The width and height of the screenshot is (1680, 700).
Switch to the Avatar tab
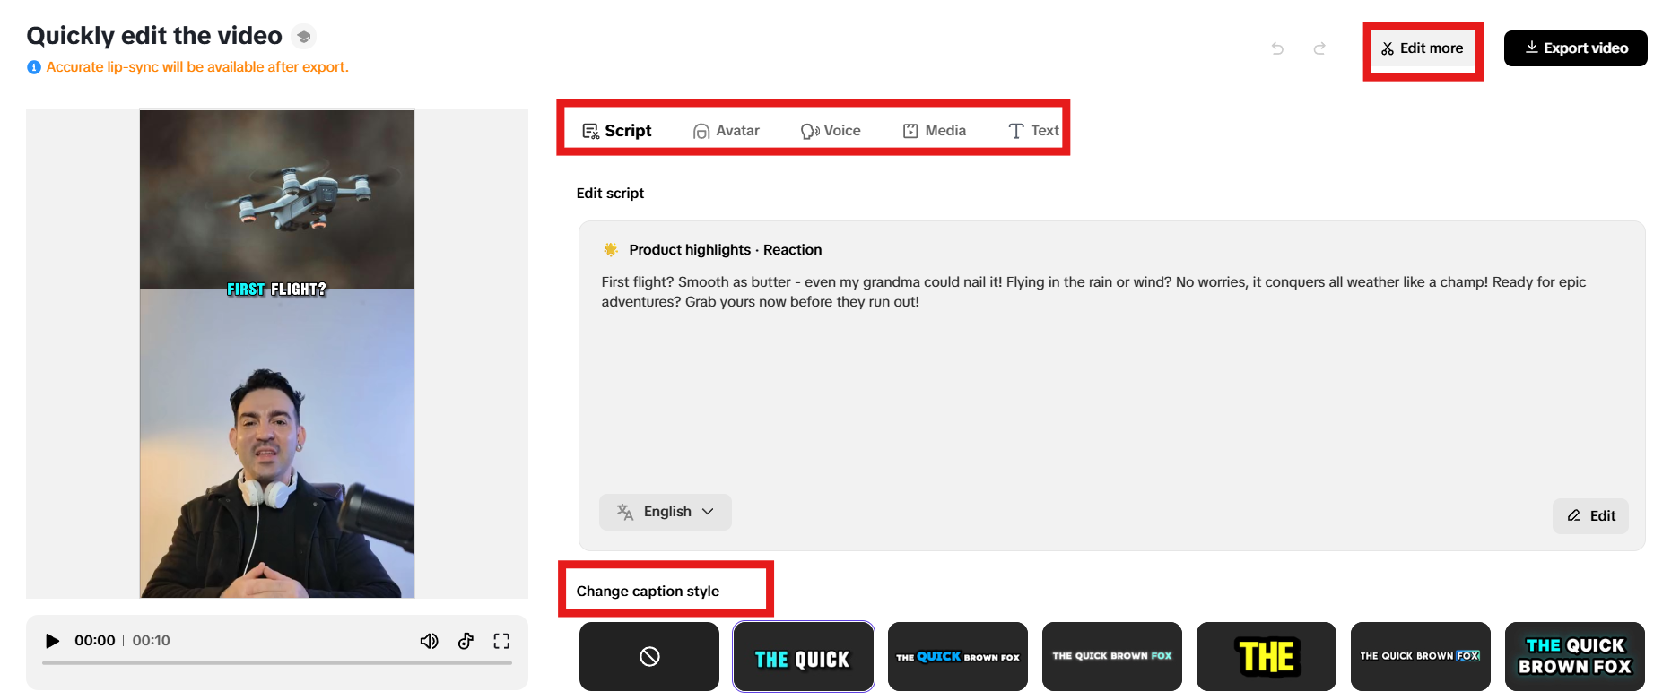(x=727, y=131)
